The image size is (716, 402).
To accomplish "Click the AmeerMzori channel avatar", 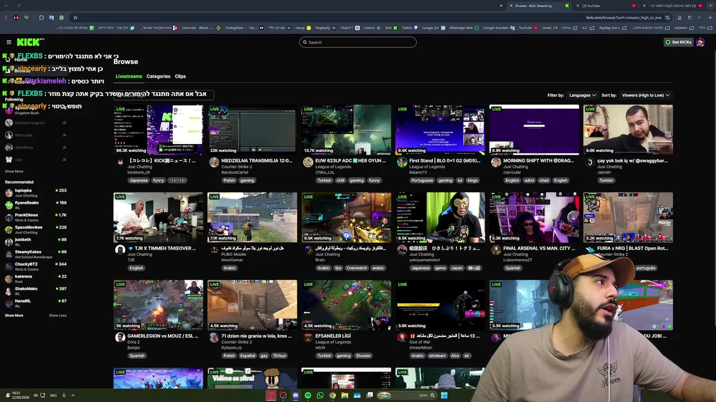I will [402, 337].
